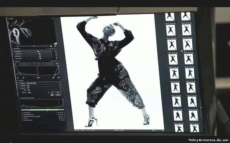Collapse the Levels tool panel
The height and width of the screenshot is (143, 230).
coord(14,61)
